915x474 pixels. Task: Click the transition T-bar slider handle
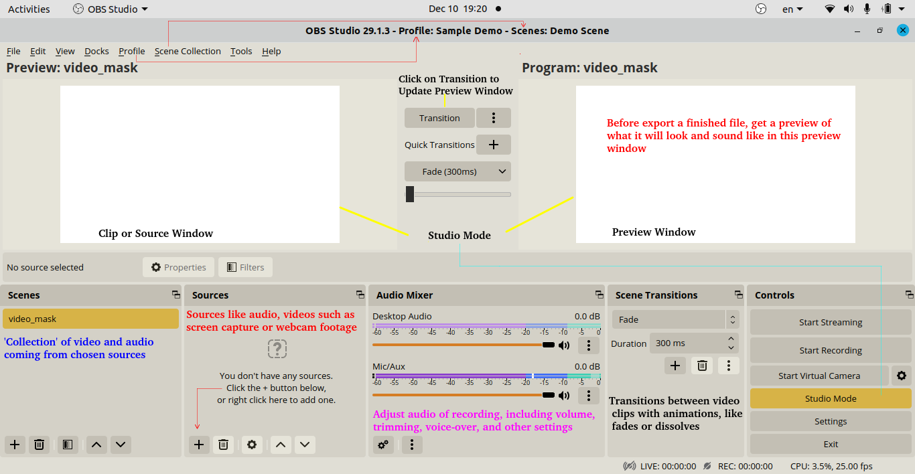tap(410, 194)
